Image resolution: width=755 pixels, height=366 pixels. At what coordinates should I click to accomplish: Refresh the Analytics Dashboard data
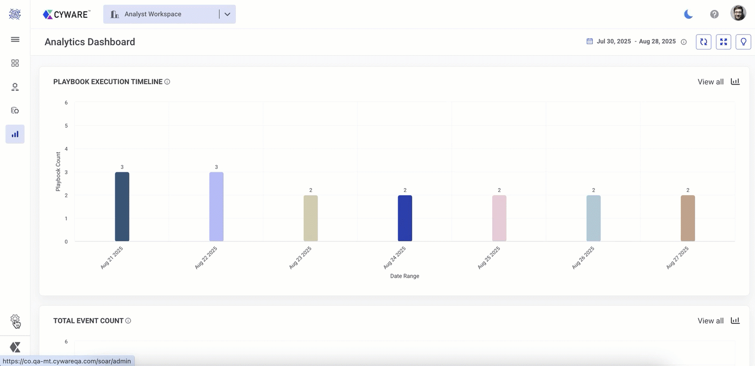[x=703, y=42]
